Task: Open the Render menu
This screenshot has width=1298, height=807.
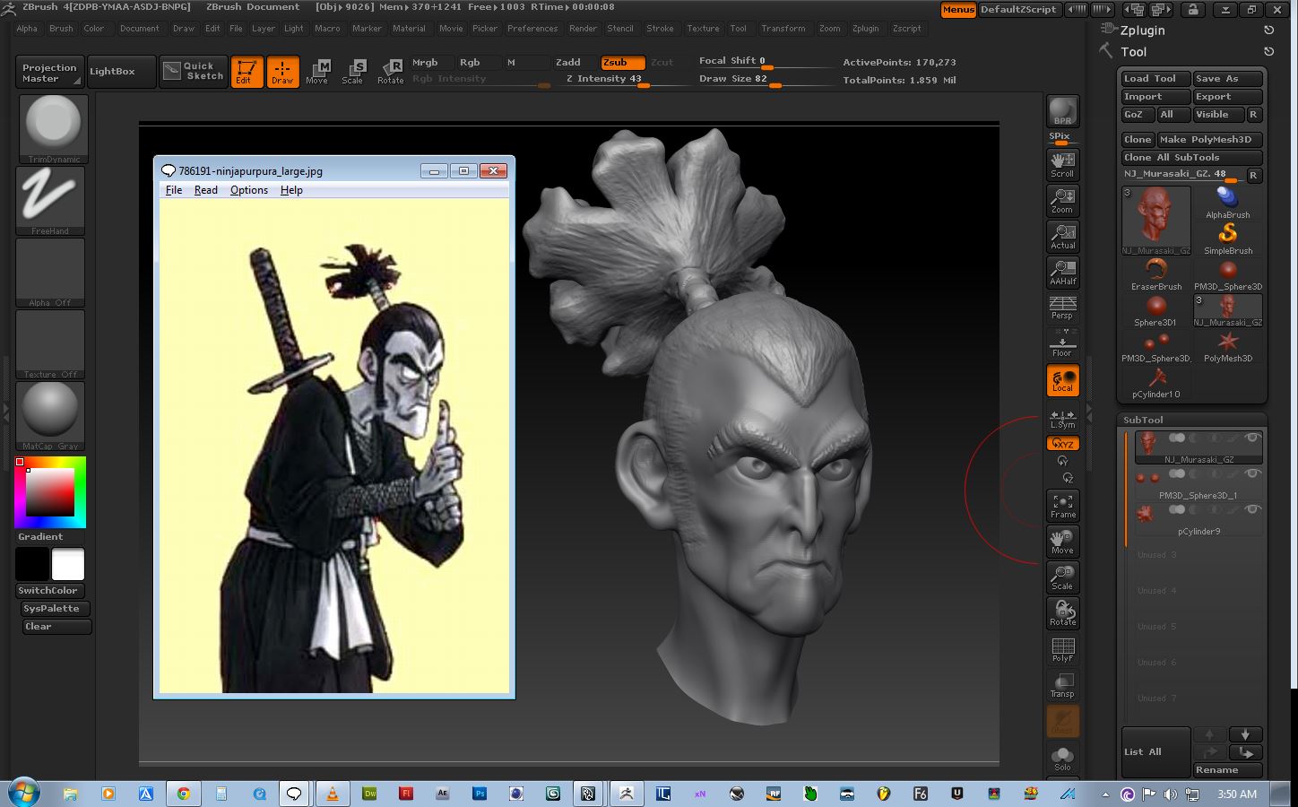Action: tap(583, 29)
